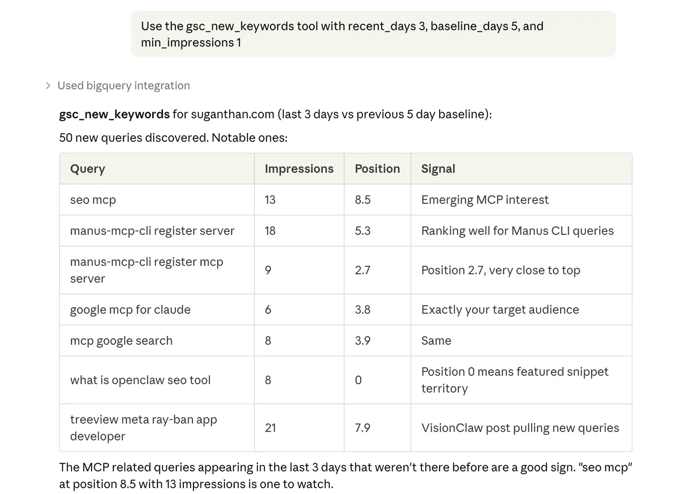Click the "manus-mcp-cli register mcp server" cell
Viewport: 690px width, 494px height.
[x=146, y=270]
